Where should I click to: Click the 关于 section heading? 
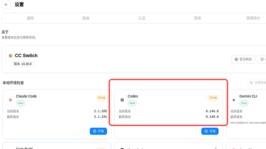5,32
